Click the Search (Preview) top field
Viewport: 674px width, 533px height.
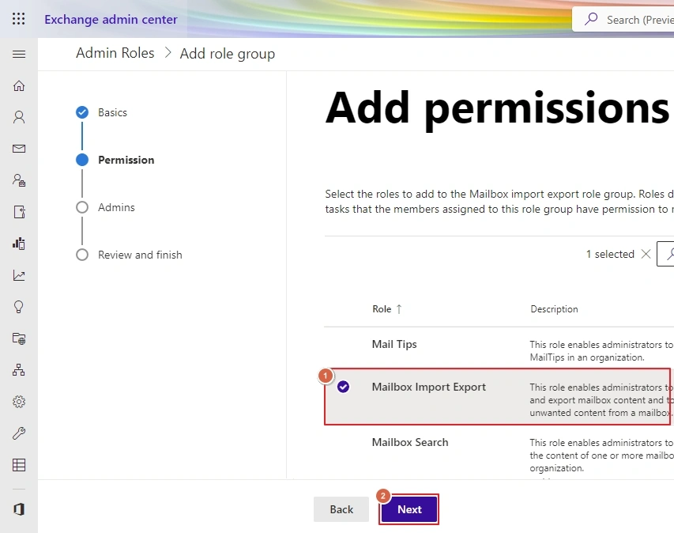click(x=623, y=19)
